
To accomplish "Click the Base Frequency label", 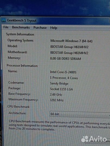I will coord(20,94).
